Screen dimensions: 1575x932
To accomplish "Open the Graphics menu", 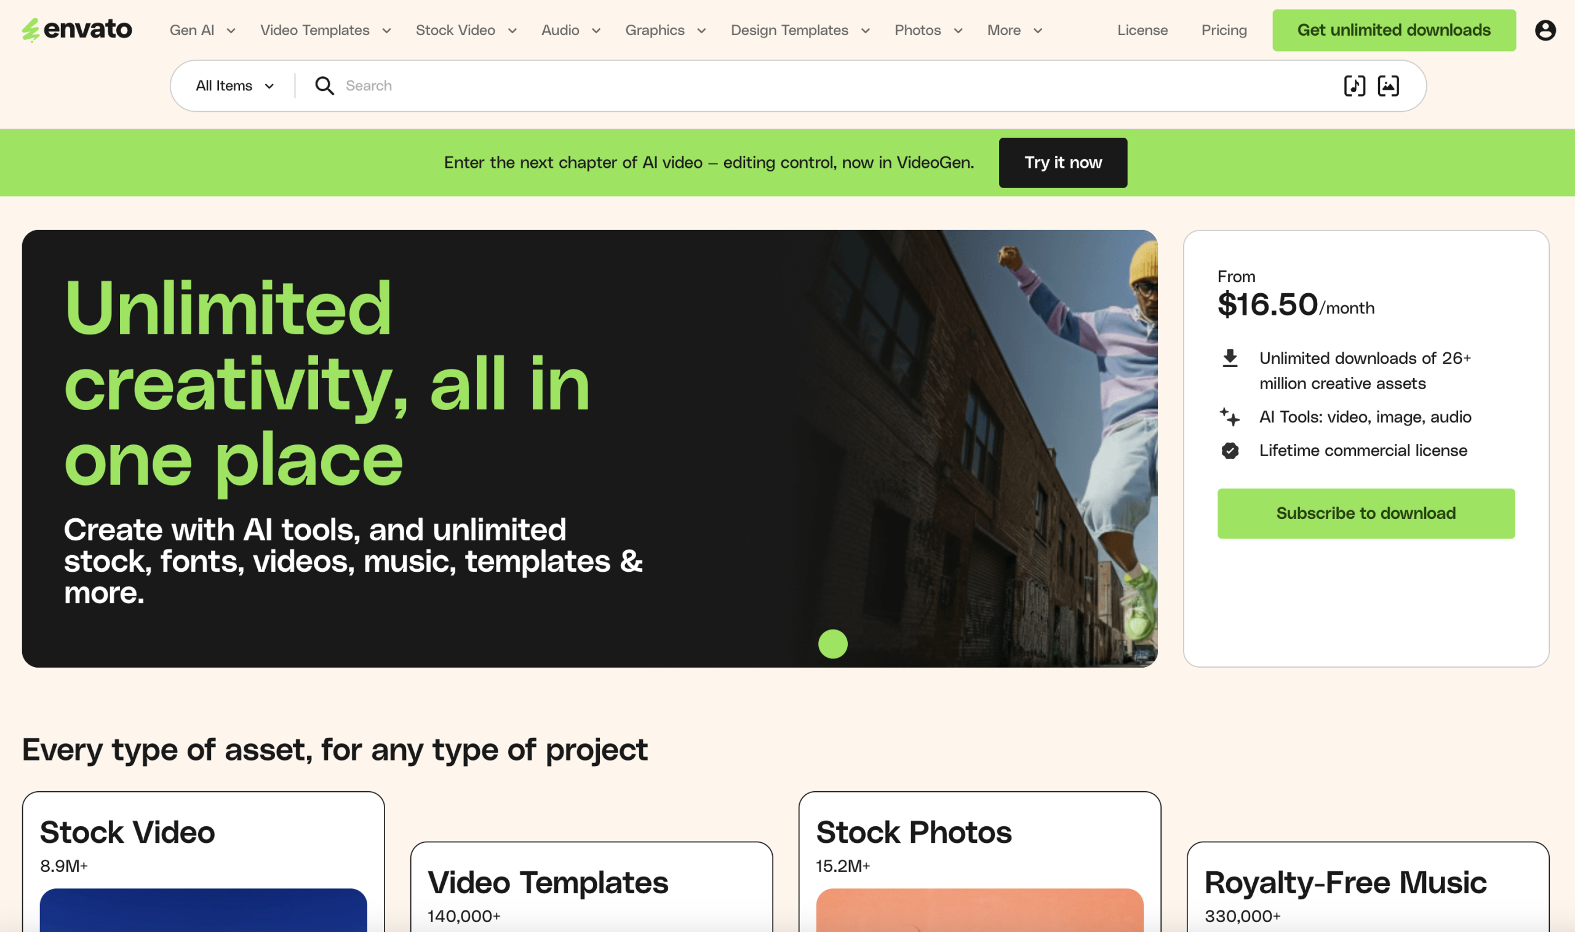I will (x=665, y=30).
